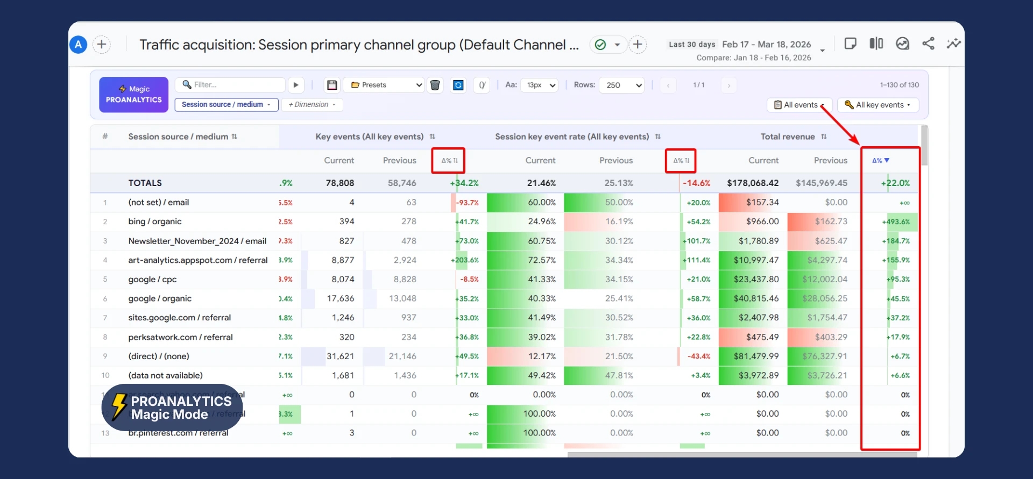
Task: Click the compare columns icon in header
Action: pos(876,44)
